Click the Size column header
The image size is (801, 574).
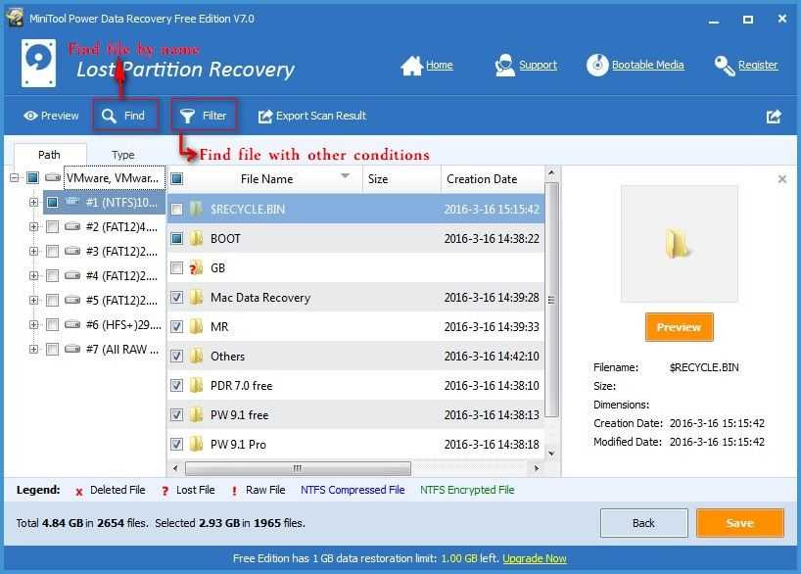pos(401,179)
